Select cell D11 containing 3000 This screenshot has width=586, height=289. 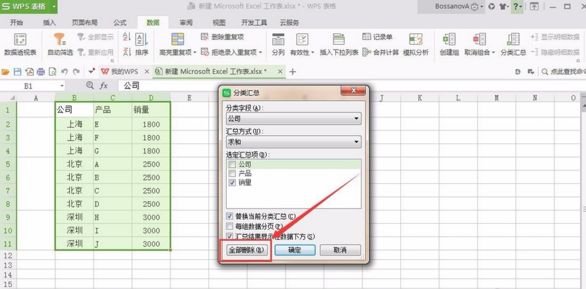[152, 244]
